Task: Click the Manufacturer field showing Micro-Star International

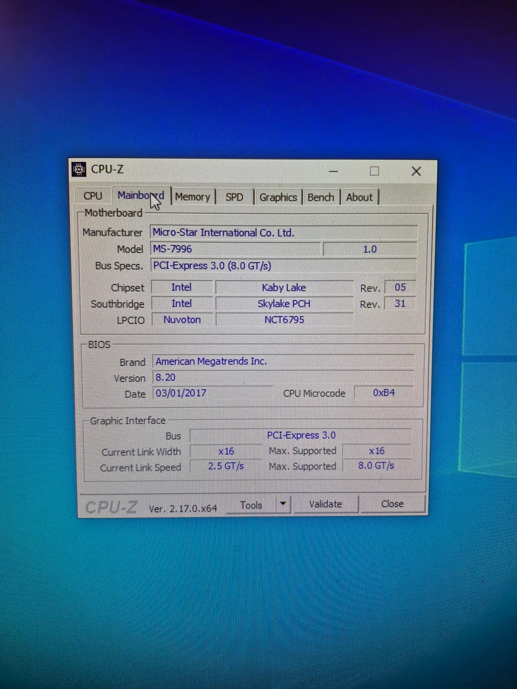Action: point(283,233)
